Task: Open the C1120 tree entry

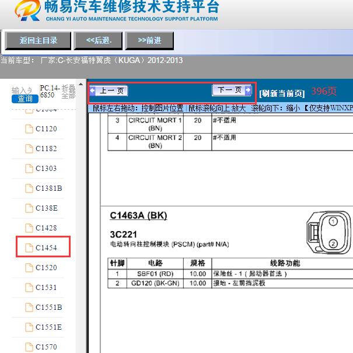Action: pyautogui.click(x=46, y=129)
